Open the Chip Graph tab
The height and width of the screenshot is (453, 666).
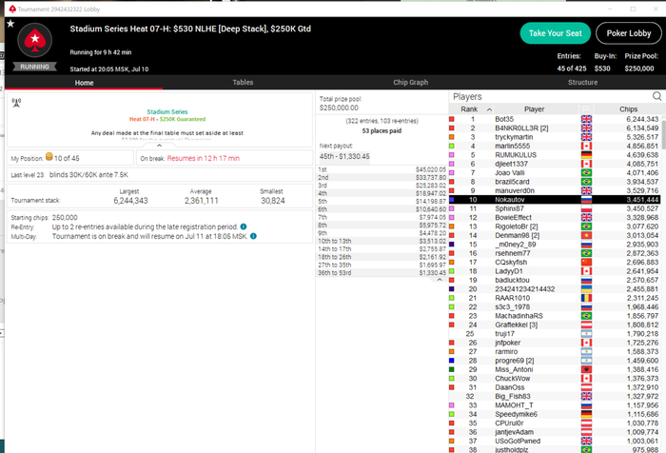point(410,83)
